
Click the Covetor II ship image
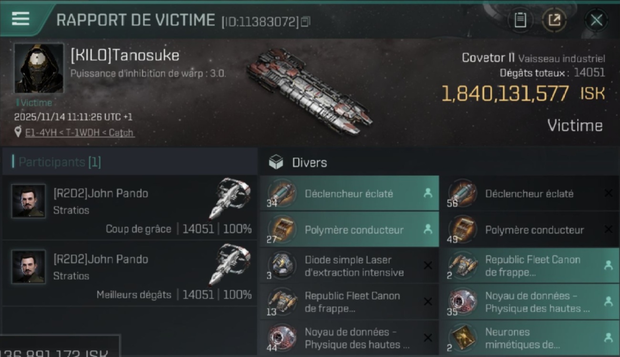tap(310, 91)
